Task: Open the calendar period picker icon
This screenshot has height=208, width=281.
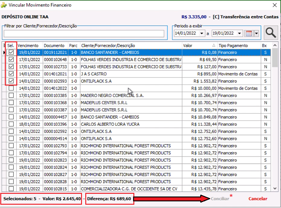Action: click(x=249, y=33)
